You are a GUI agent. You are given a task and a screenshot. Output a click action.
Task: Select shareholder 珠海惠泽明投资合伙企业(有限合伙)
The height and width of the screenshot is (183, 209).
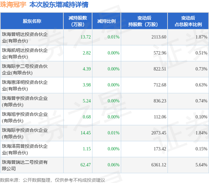click(25, 85)
